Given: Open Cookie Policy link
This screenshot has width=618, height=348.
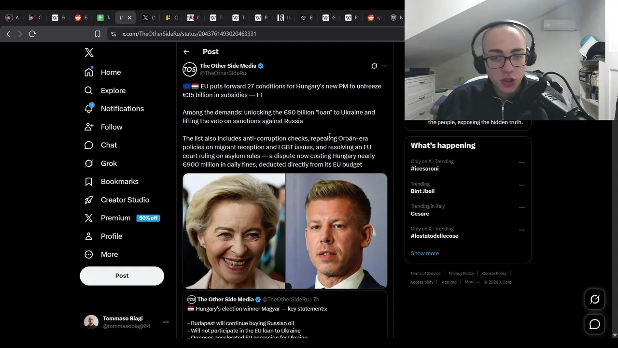Looking at the screenshot, I should click(494, 274).
